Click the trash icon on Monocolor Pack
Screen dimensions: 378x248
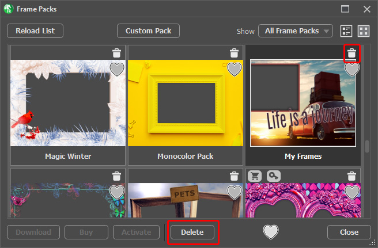click(x=234, y=53)
